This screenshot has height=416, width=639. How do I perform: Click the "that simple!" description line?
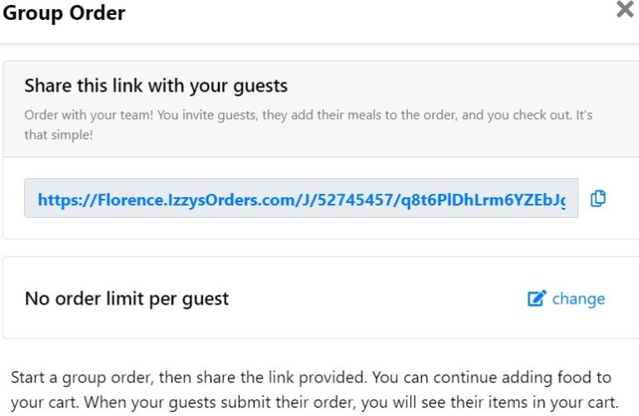[x=58, y=133]
